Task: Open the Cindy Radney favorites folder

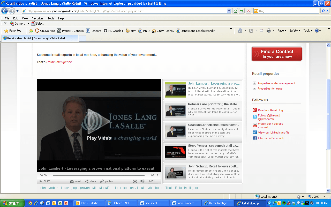Action: click(163, 31)
